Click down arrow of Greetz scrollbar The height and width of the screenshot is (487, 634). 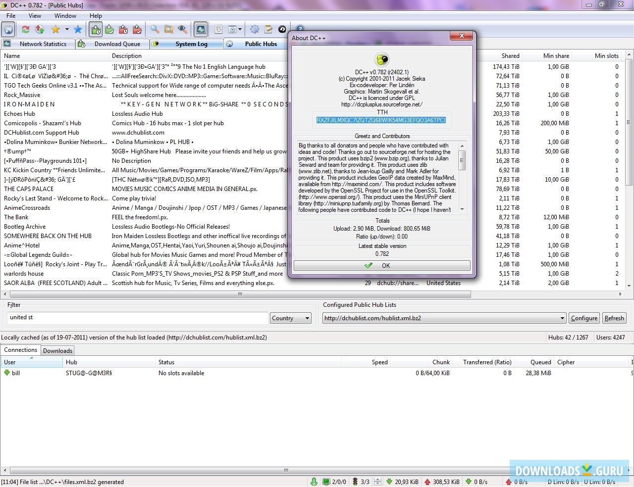[x=462, y=209]
